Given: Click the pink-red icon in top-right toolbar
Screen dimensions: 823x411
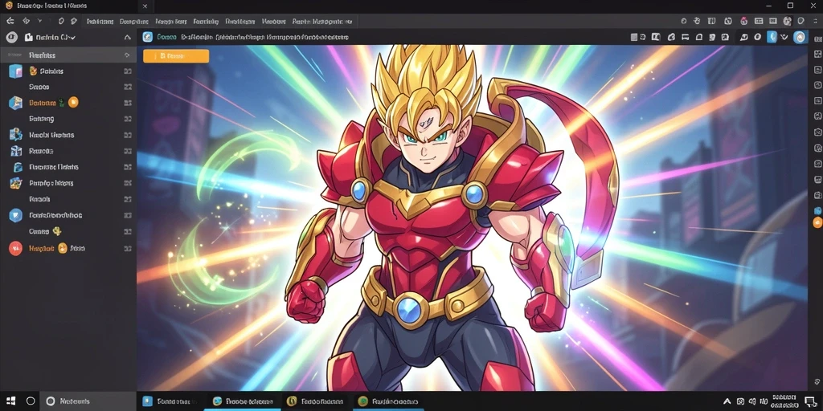Looking at the screenshot, I should pyautogui.click(x=743, y=21).
